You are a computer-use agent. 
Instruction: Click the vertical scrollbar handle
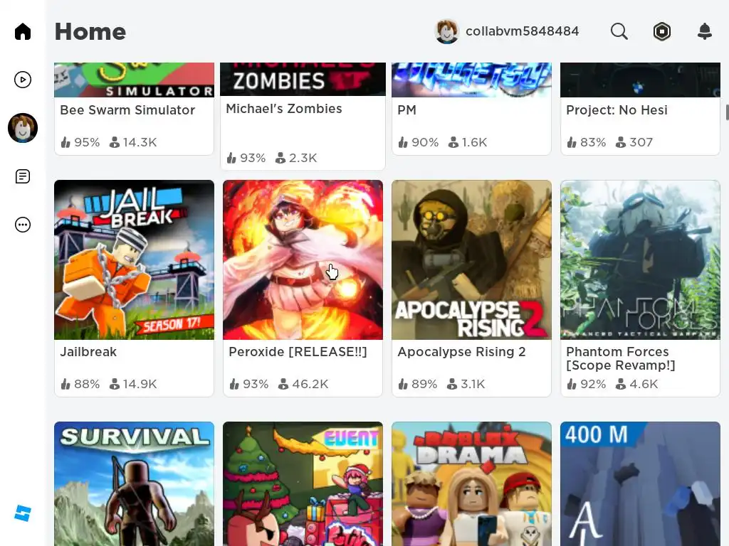pos(727,112)
